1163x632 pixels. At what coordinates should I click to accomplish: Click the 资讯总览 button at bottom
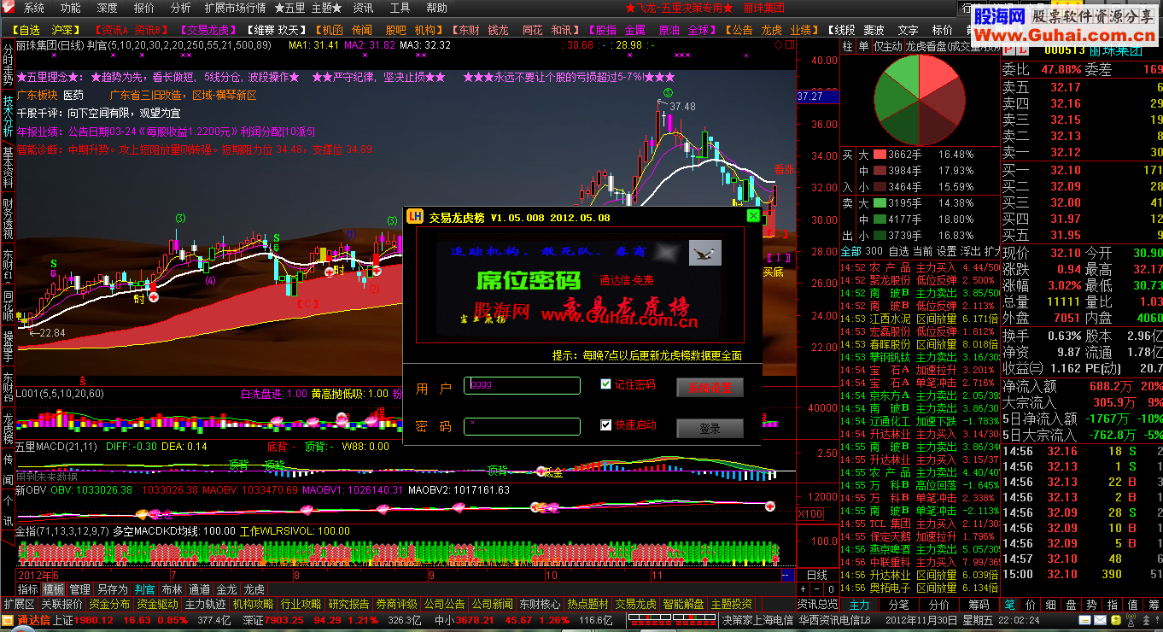[x=818, y=604]
